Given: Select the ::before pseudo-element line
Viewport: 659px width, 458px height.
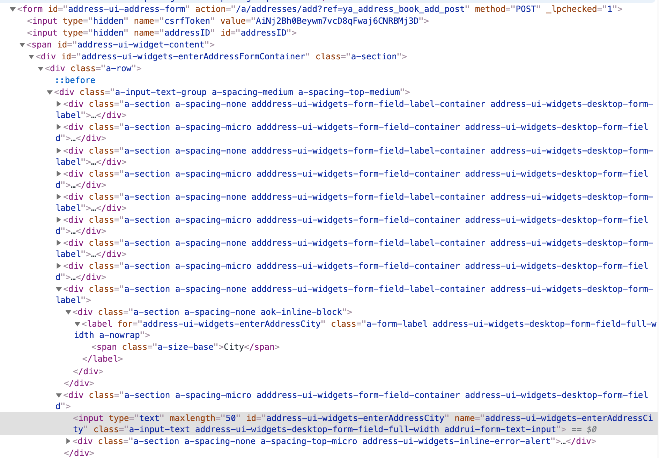Looking at the screenshot, I should [x=75, y=80].
